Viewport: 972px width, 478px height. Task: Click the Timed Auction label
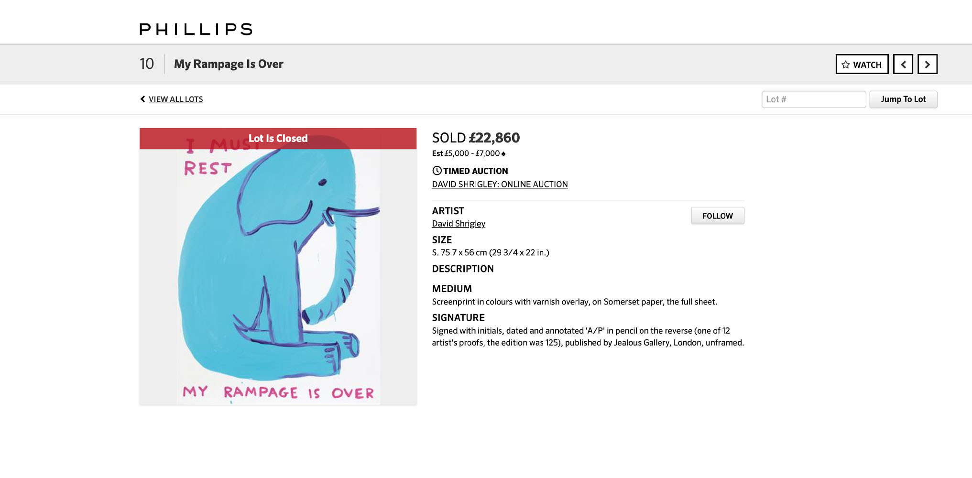(x=476, y=171)
